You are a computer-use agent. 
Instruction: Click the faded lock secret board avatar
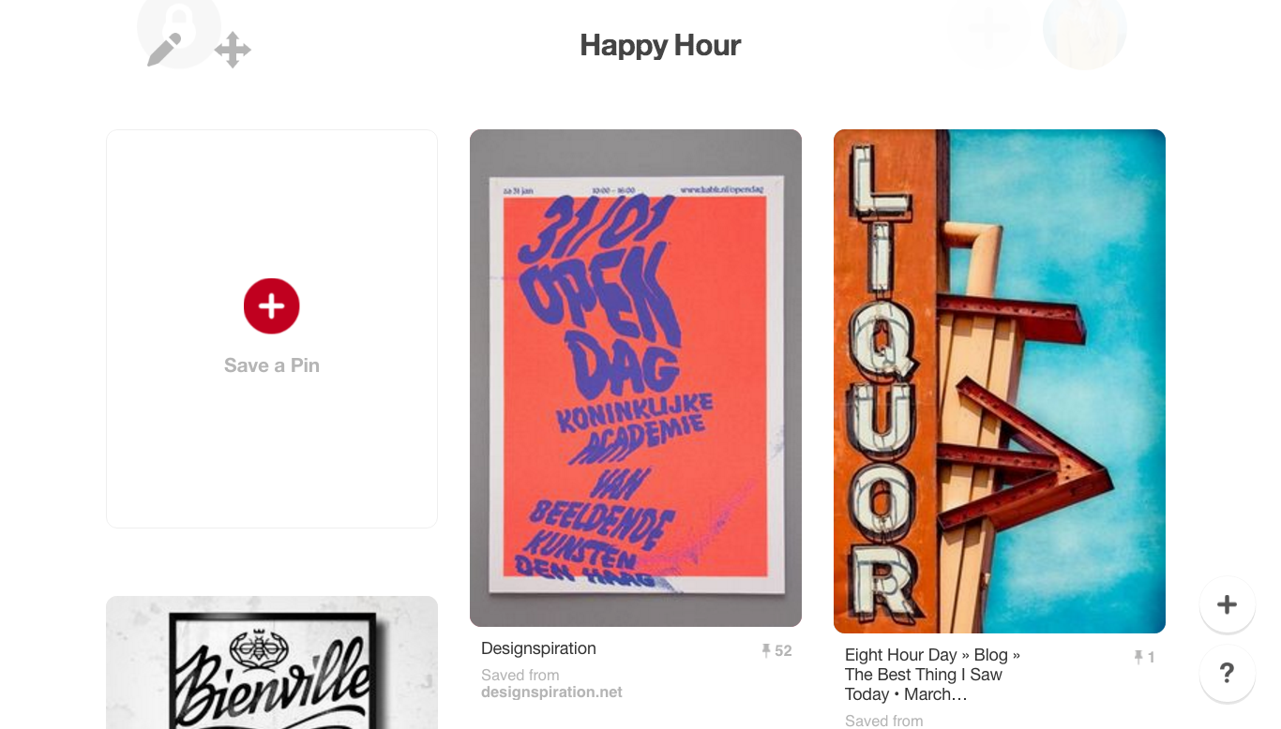[179, 26]
